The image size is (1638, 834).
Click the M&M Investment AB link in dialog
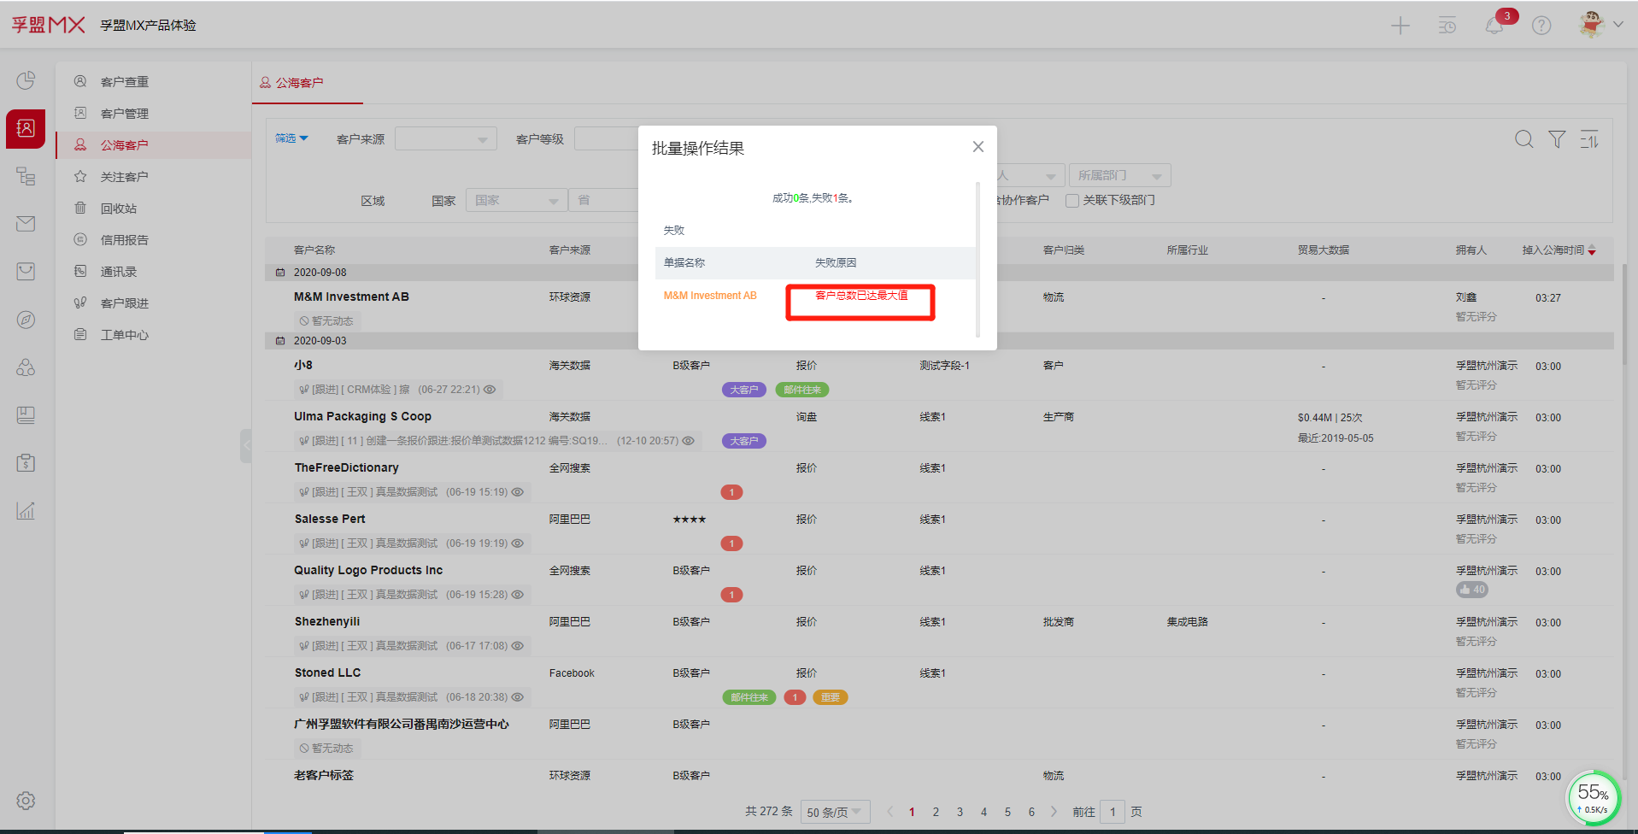tap(710, 296)
